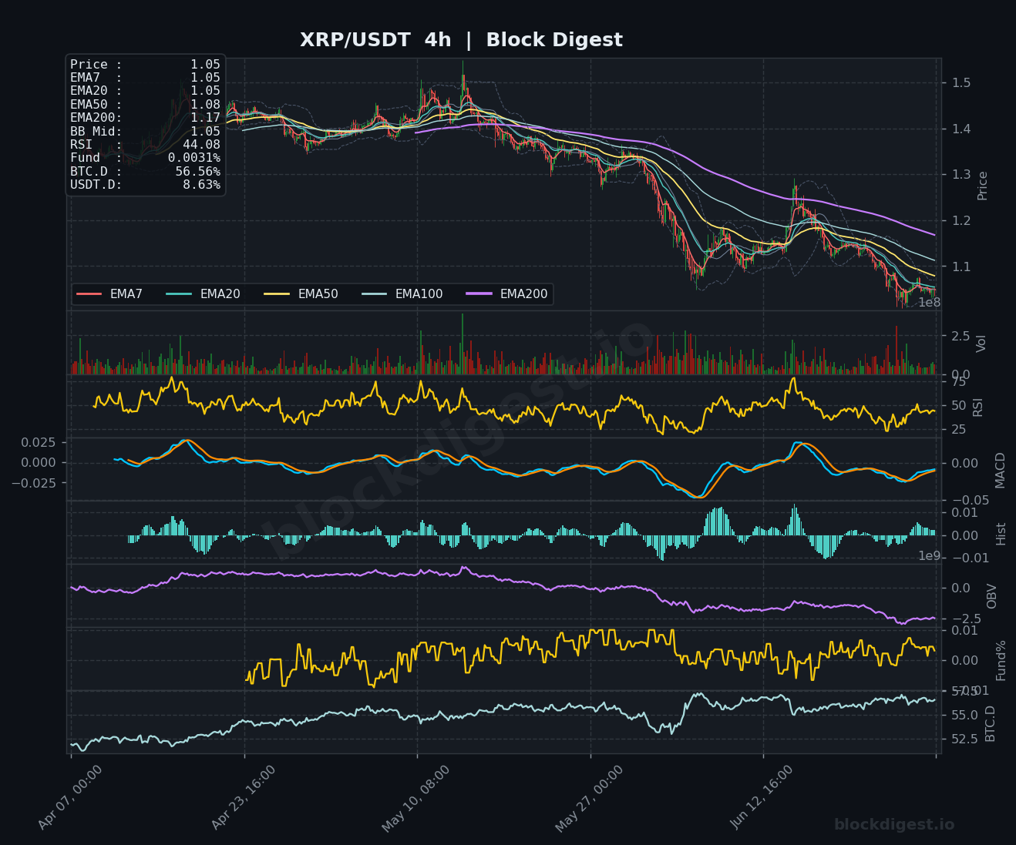Click the EMA20 value row in stats box
This screenshot has width=1016, height=845.
[145, 91]
